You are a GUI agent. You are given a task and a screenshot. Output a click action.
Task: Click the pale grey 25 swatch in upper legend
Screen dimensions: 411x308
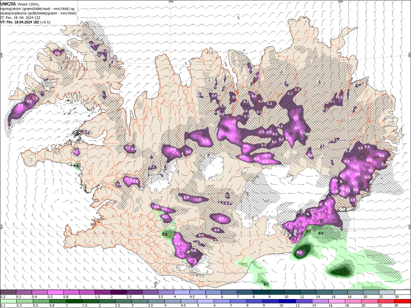(387, 292)
